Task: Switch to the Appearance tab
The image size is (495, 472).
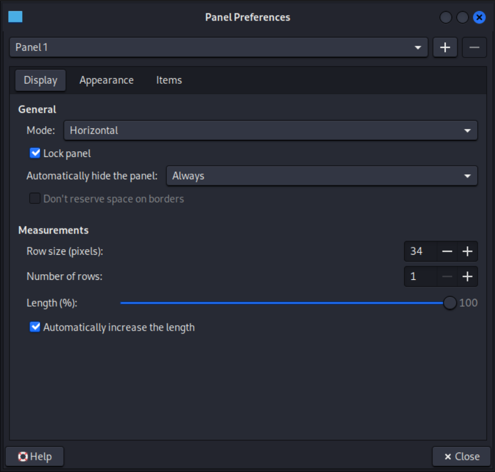Action: (106, 80)
